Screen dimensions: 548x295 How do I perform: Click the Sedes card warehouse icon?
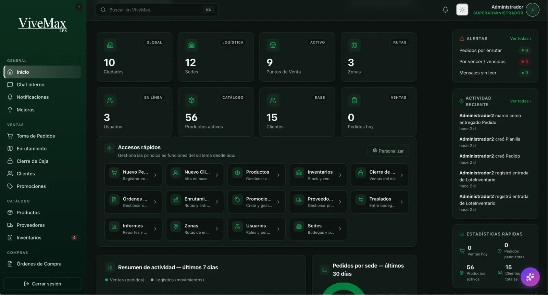(191, 45)
